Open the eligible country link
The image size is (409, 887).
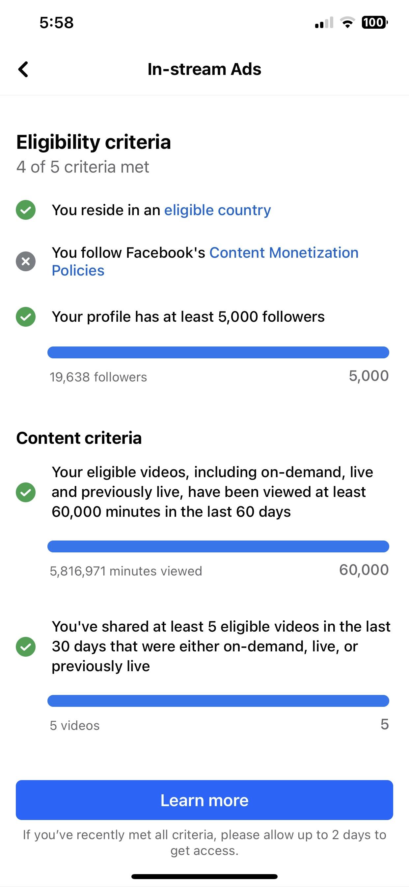pyautogui.click(x=217, y=210)
